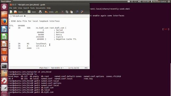The width and height of the screenshot is (171, 96).
Task: Launch LibreOffice Impress from launcher
Action: (x=4, y=44)
